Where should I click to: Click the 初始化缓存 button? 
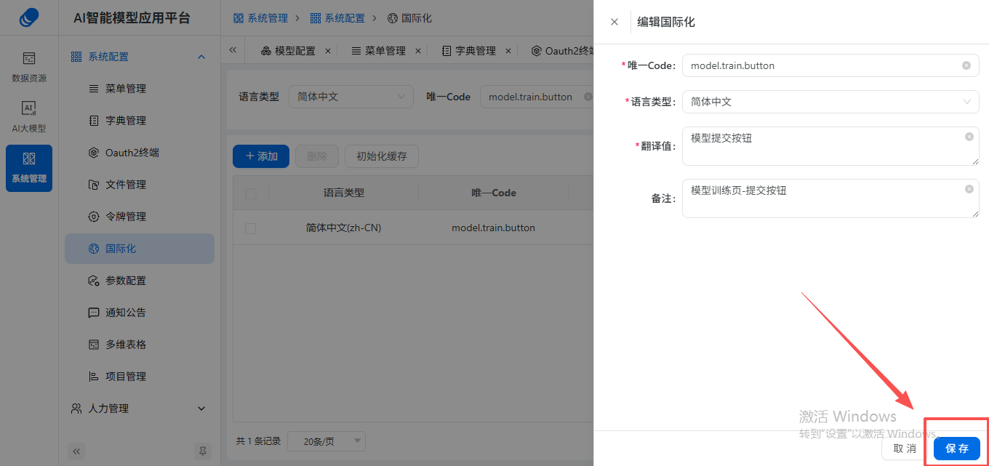coord(382,156)
